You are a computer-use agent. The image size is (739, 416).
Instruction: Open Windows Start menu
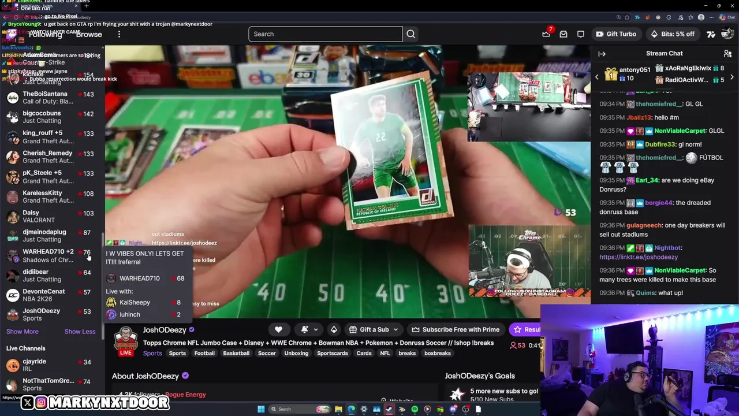pos(261,409)
